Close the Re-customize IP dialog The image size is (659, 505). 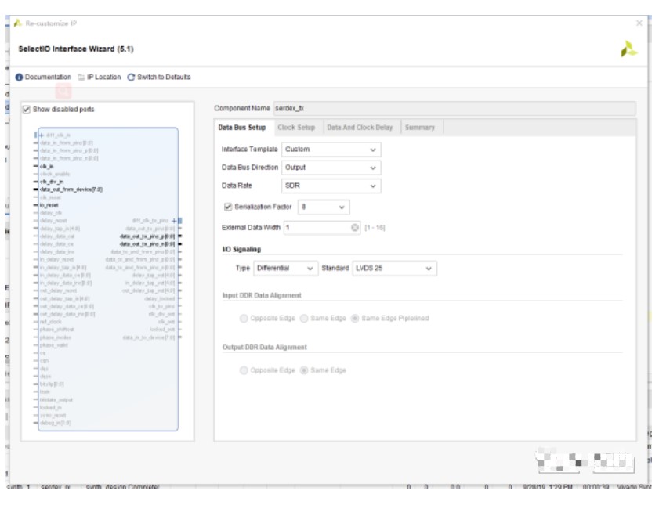[639, 23]
